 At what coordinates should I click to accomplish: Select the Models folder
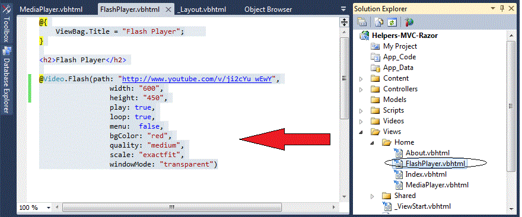coord(395,100)
